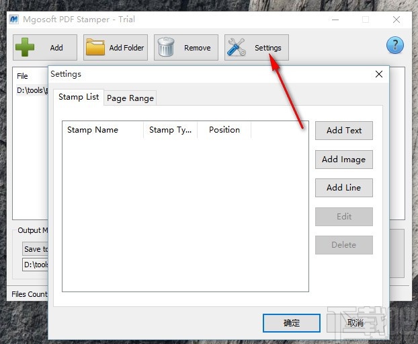
Task: Close the Mgosoft PDF Stamper main window
Action: [396, 20]
